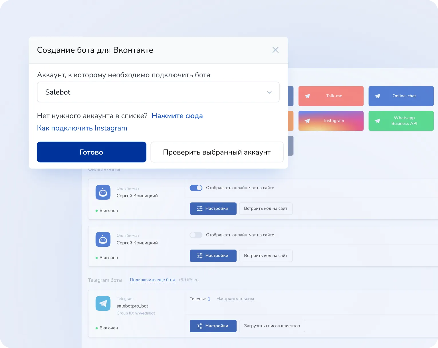Click the Telegram bot icon for salebotpro_bot
This screenshot has height=348, width=438.
(x=103, y=303)
